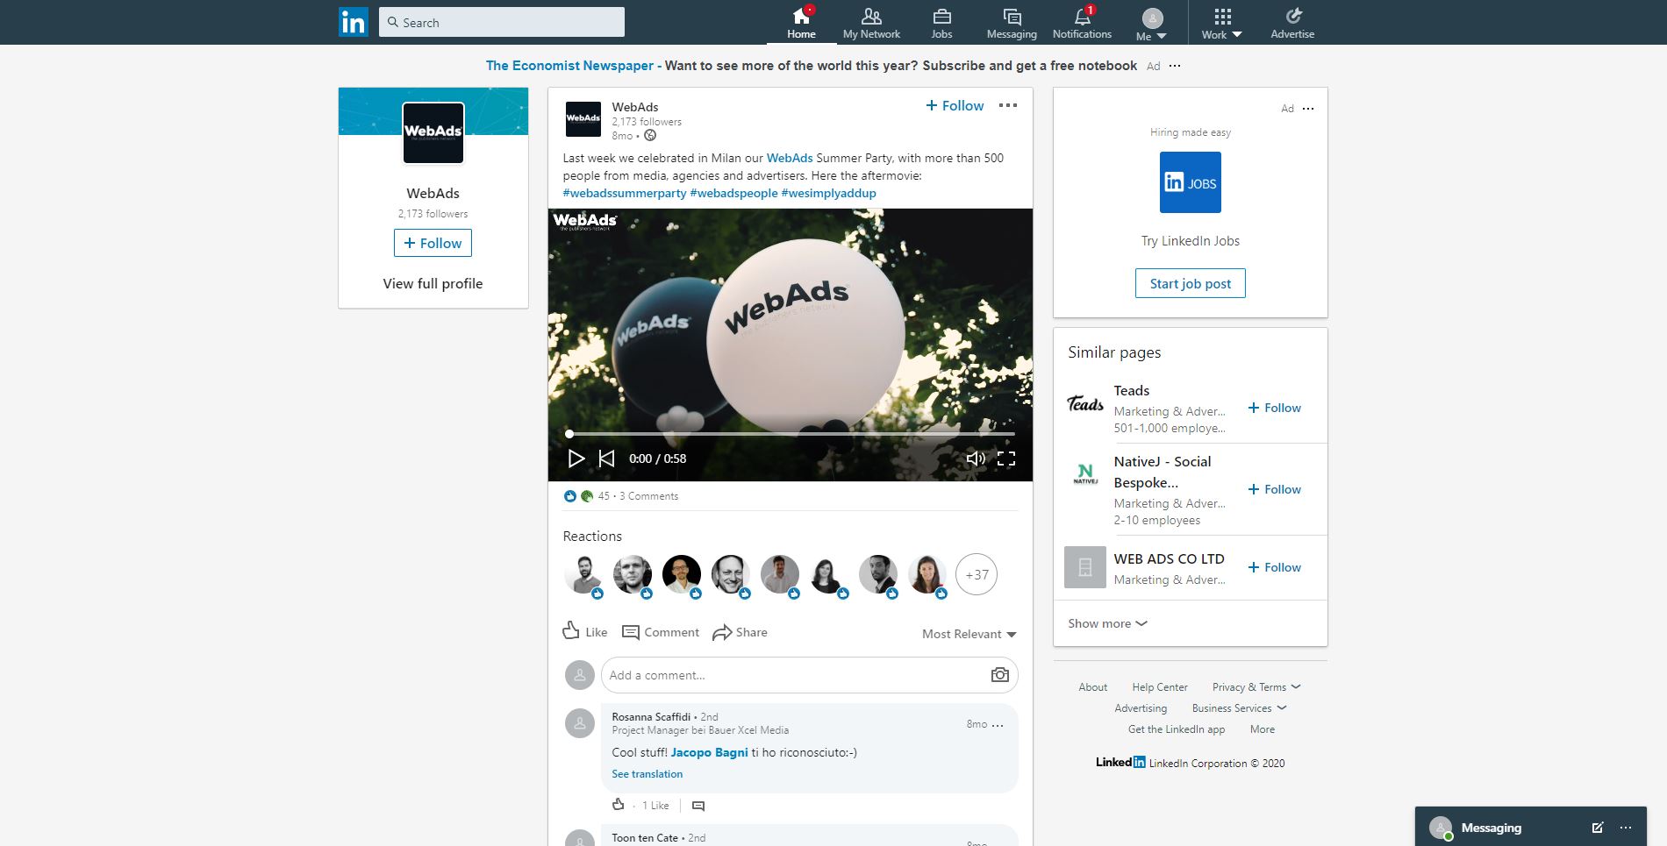The height and width of the screenshot is (846, 1667).
Task: View the 45 reactions count
Action: 604,496
